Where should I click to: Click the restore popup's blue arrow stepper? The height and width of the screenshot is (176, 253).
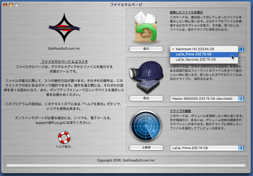241,49
